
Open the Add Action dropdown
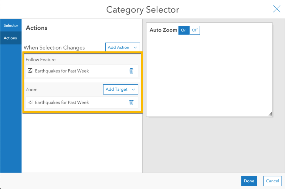point(122,47)
